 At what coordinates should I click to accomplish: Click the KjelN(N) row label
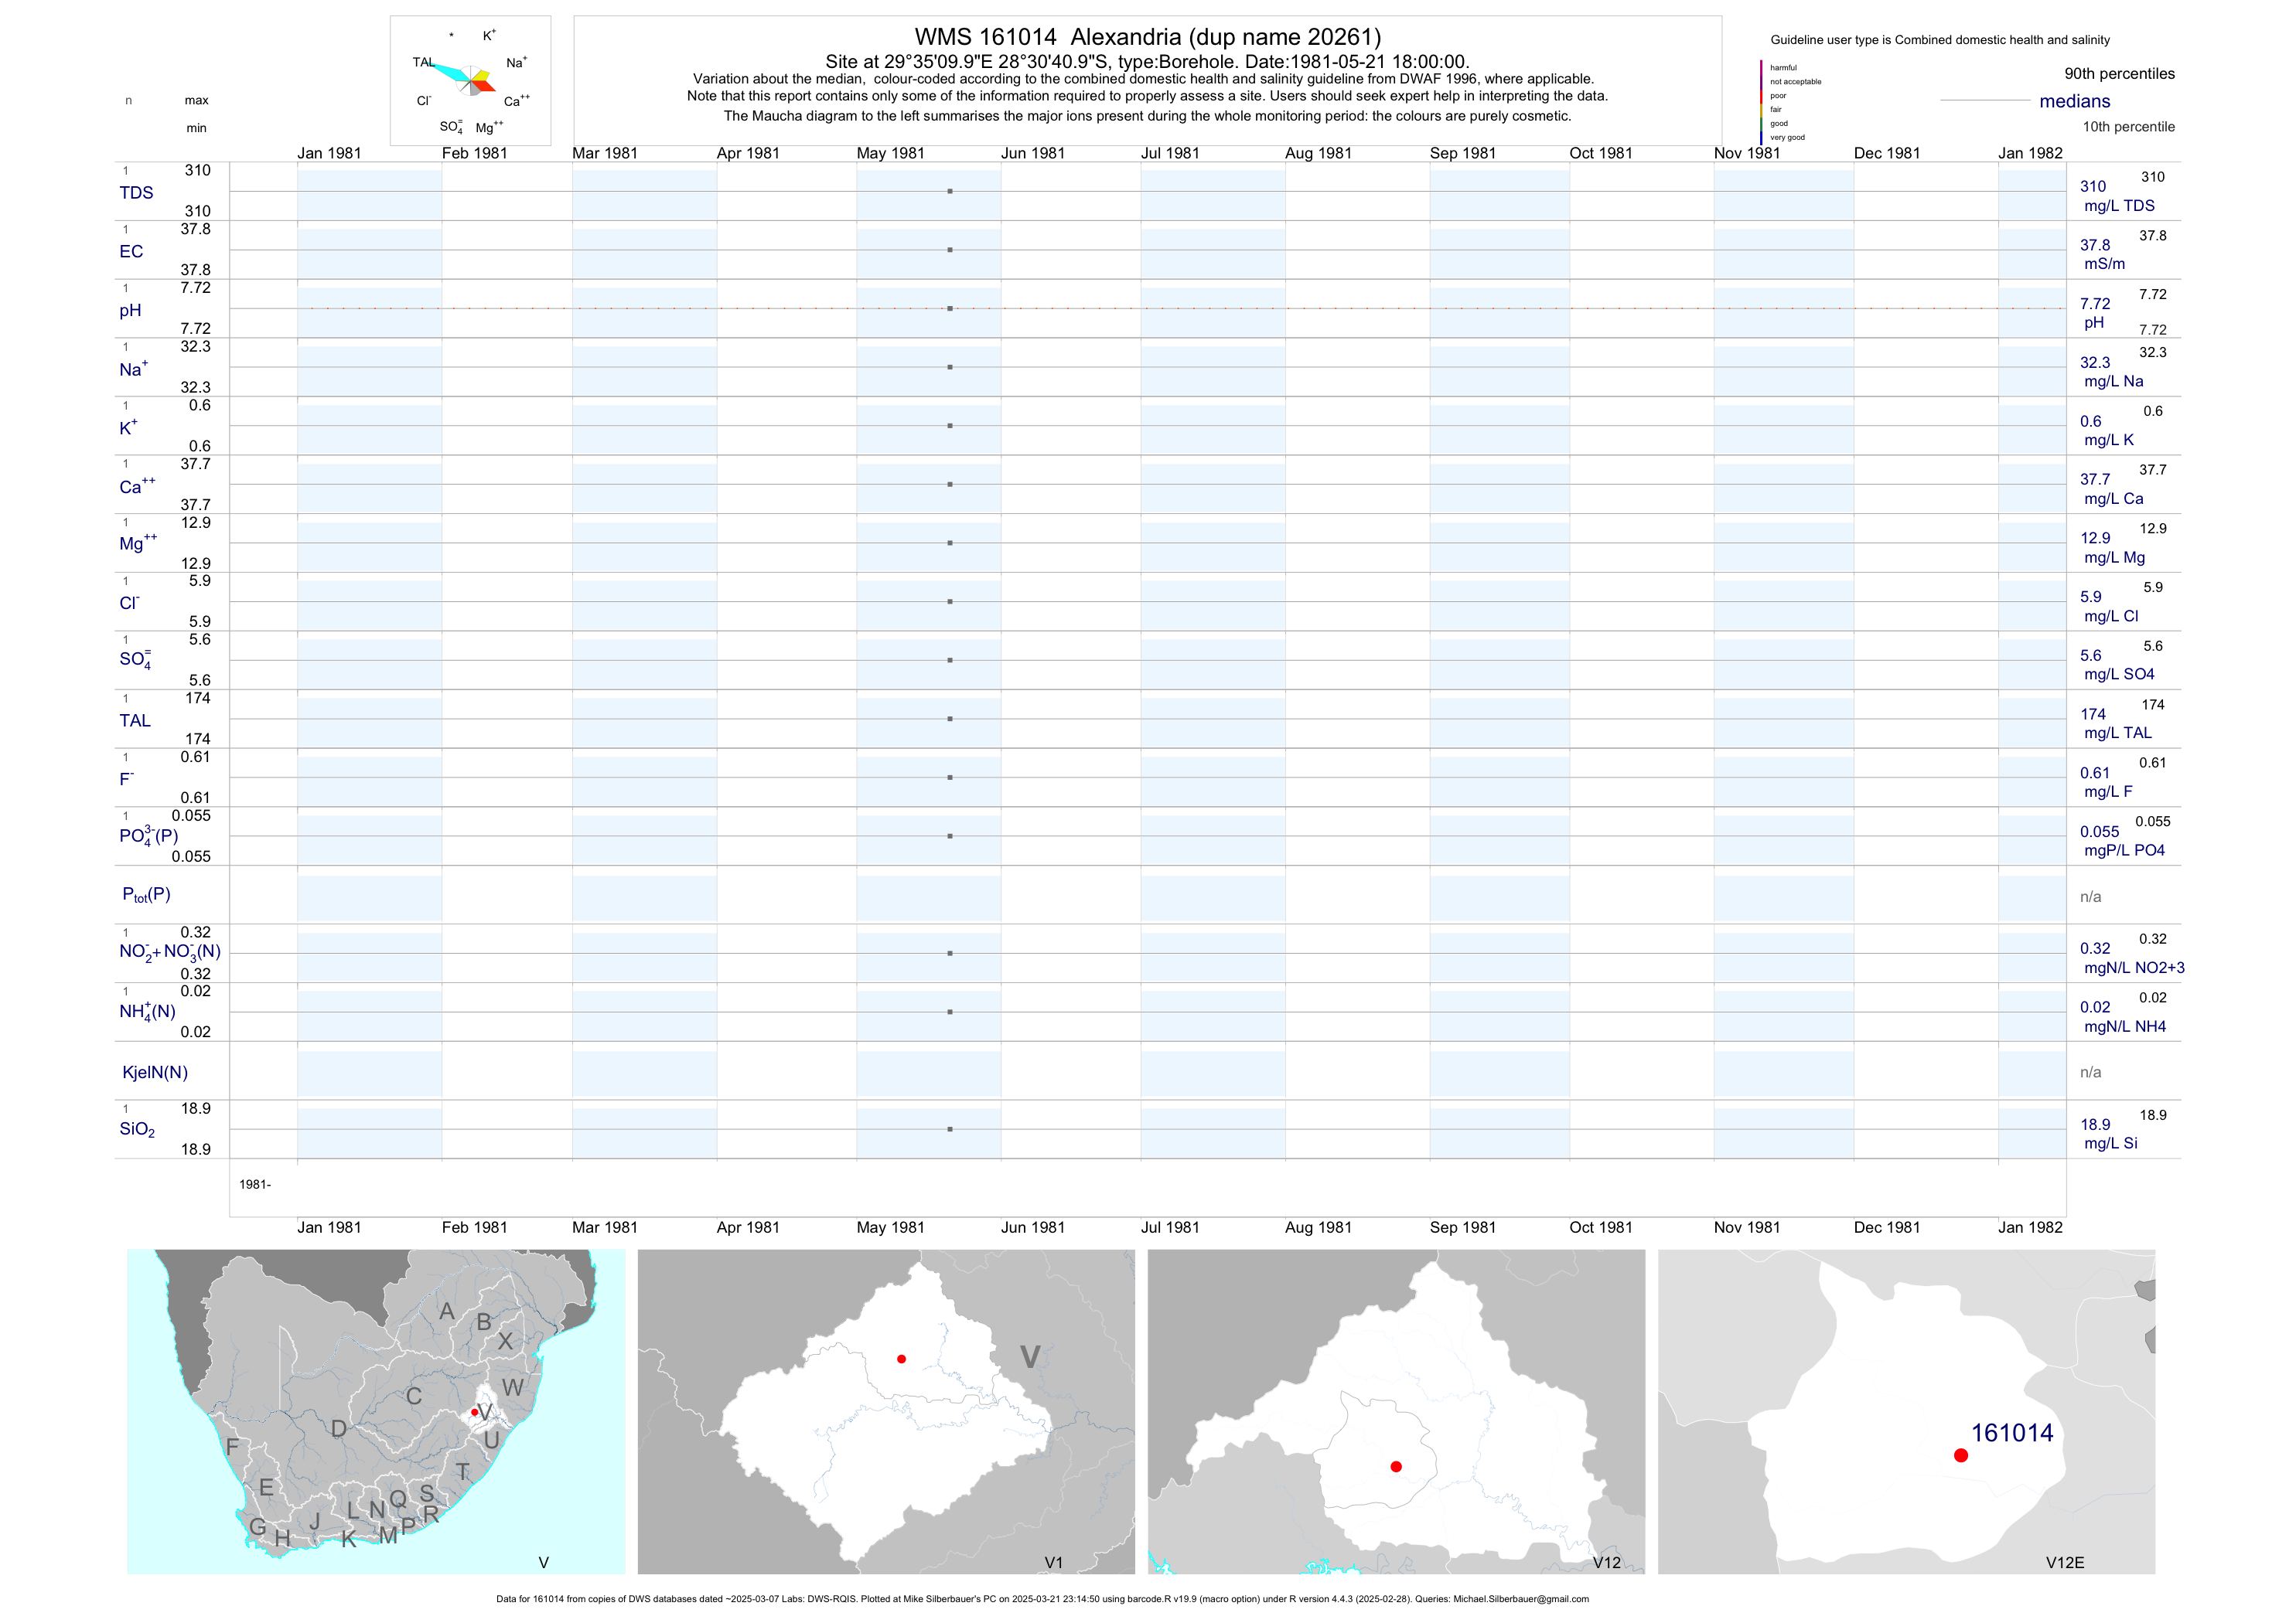[155, 1073]
